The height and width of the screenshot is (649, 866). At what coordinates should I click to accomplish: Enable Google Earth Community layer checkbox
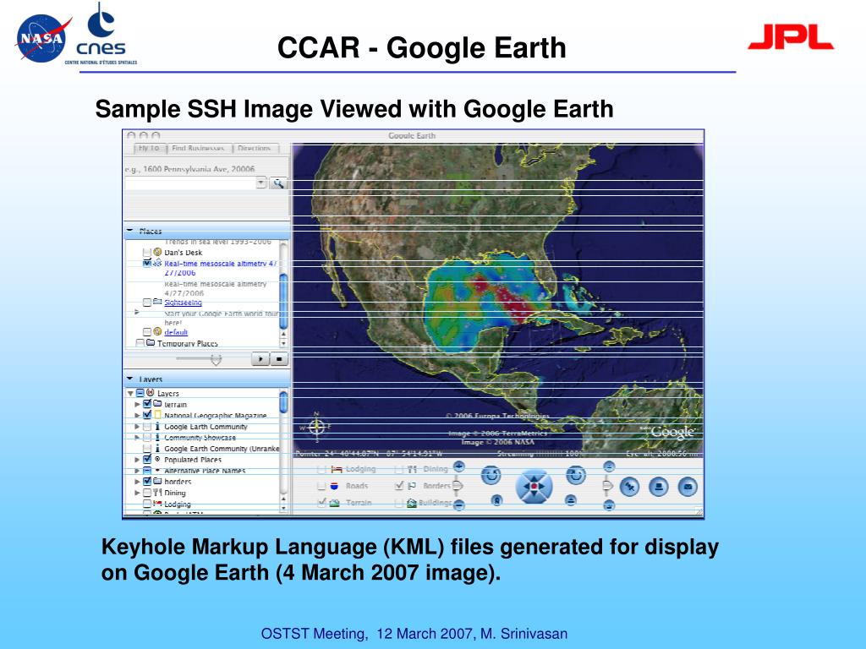click(x=147, y=427)
